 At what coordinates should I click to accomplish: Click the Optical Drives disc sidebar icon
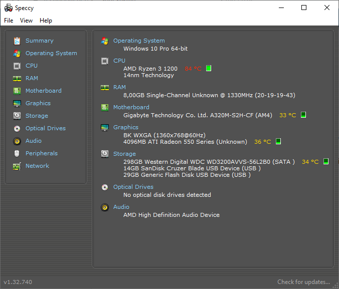pyautogui.click(x=17, y=129)
